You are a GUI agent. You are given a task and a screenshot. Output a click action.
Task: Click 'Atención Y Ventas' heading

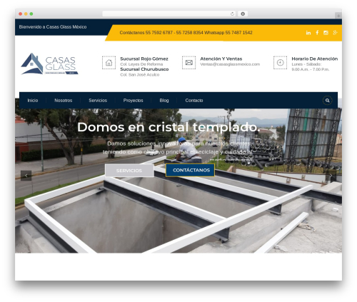(221, 59)
